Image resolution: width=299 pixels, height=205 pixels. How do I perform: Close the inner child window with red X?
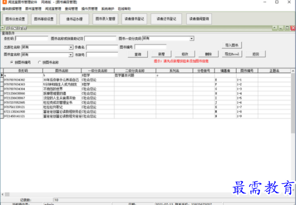point(293,28)
